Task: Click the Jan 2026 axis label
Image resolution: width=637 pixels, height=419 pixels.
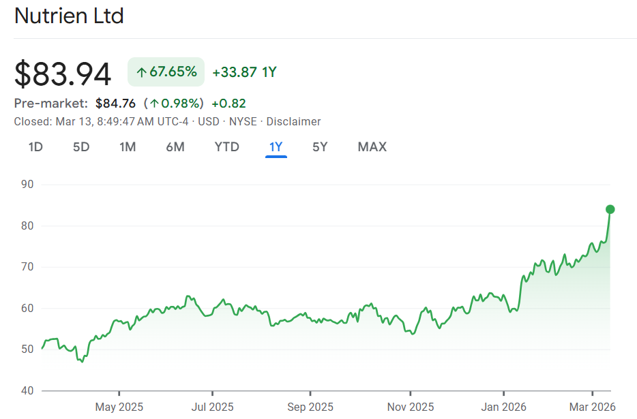Action: 503,407
